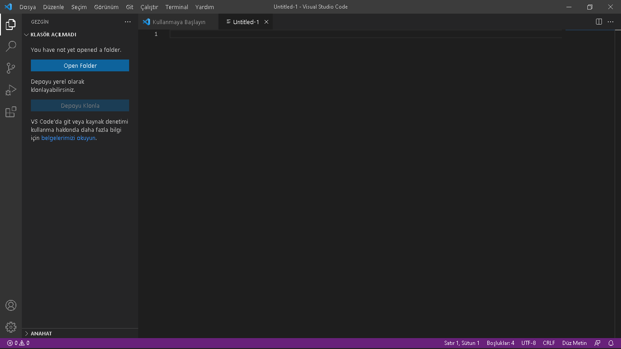Change indentation via Boşluklar: 4
Image resolution: width=621 pixels, height=349 pixels.
(501, 343)
